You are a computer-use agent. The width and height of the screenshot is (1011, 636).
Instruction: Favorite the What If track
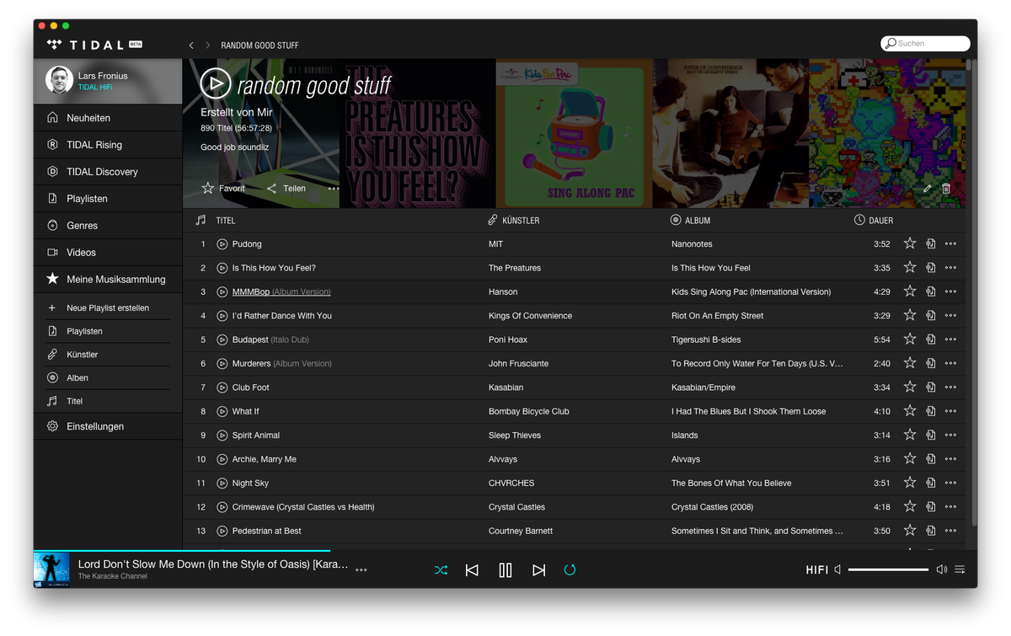click(x=910, y=411)
